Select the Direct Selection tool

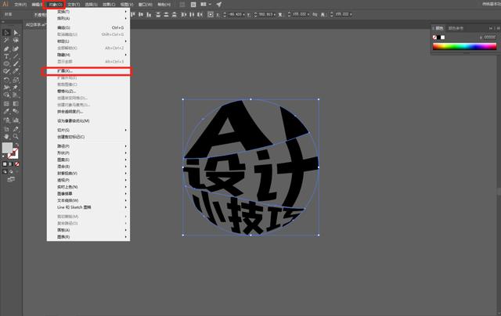click(16, 33)
